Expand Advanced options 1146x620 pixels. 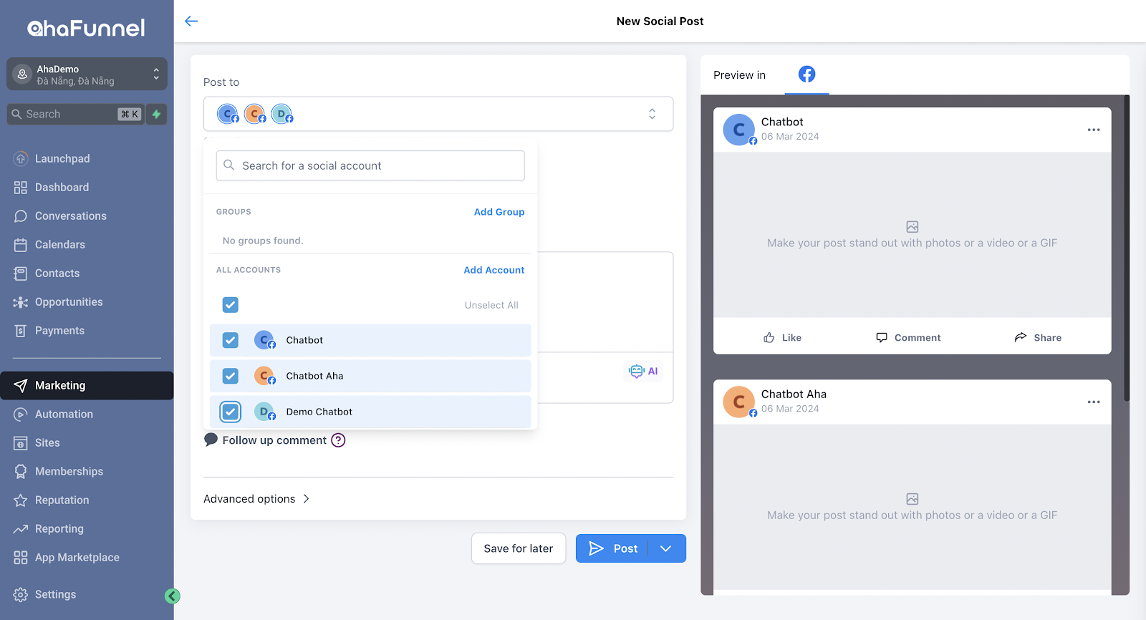pos(256,498)
